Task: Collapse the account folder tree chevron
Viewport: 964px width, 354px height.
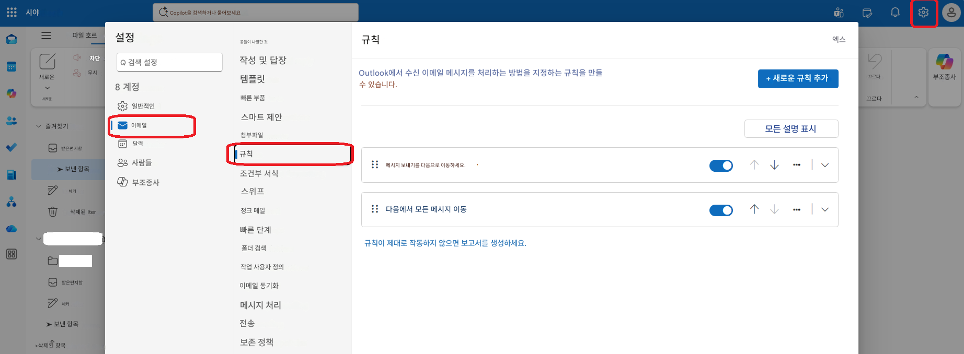Action: [x=38, y=239]
